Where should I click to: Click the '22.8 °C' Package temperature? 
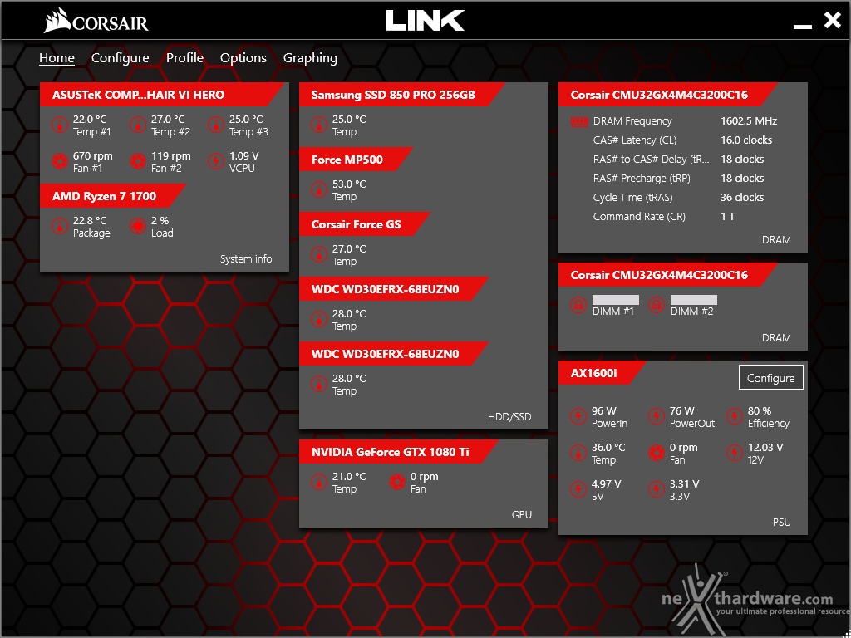click(90, 220)
